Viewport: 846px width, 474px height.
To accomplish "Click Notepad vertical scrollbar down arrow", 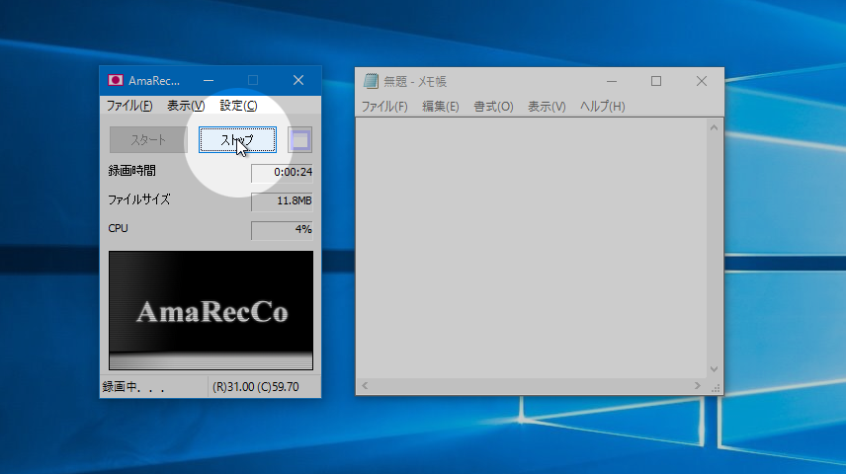I will 714,369.
